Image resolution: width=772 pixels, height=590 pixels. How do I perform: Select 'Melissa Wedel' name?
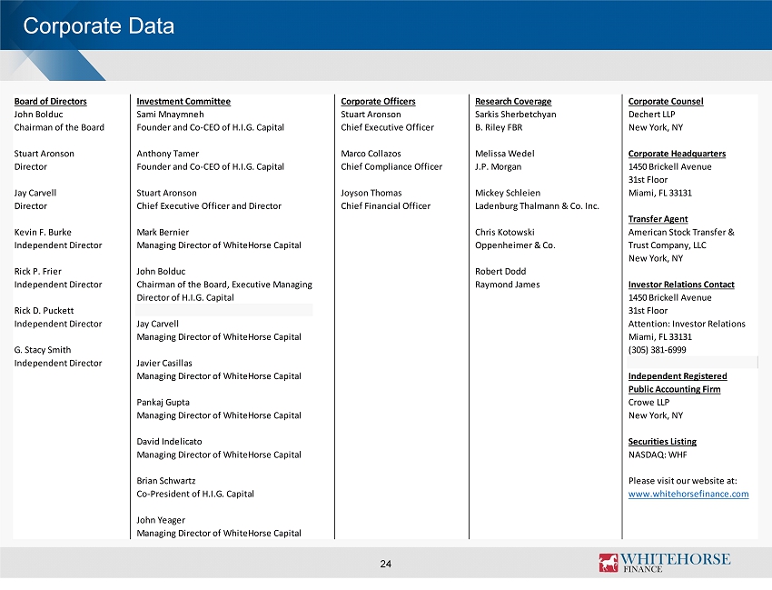[x=505, y=154]
